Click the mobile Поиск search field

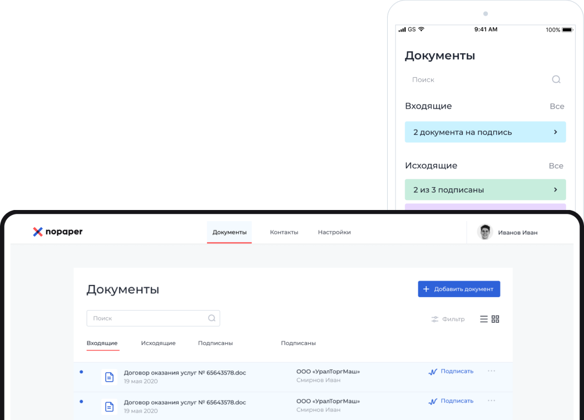486,79
